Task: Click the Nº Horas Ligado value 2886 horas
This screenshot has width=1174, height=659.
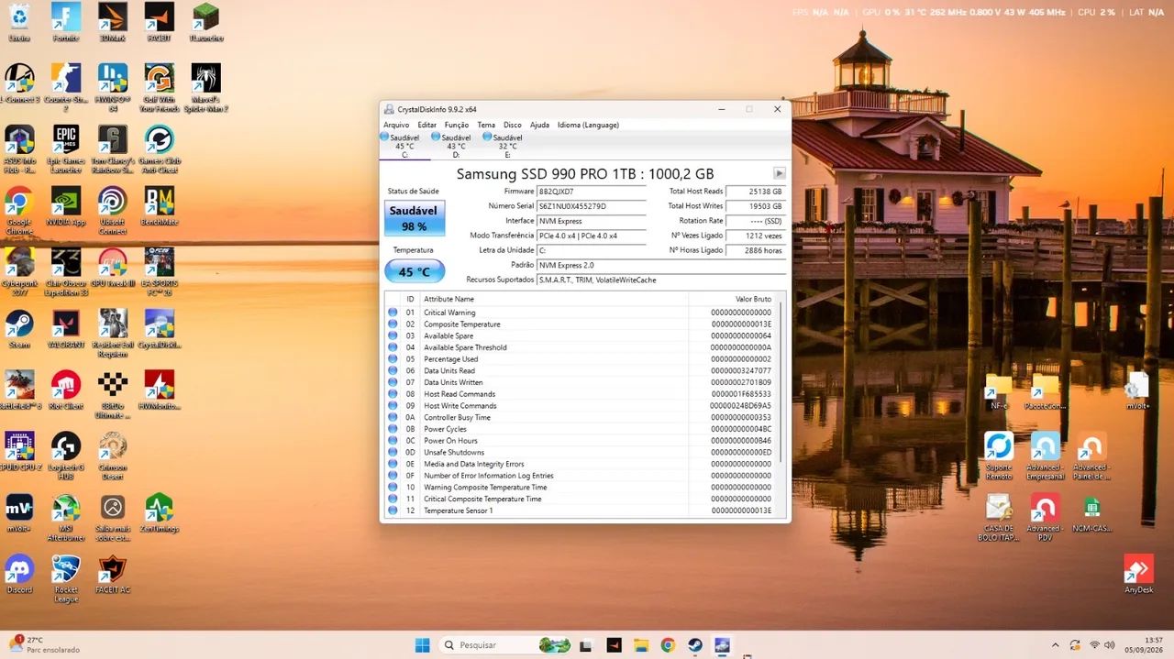Action: tap(756, 250)
